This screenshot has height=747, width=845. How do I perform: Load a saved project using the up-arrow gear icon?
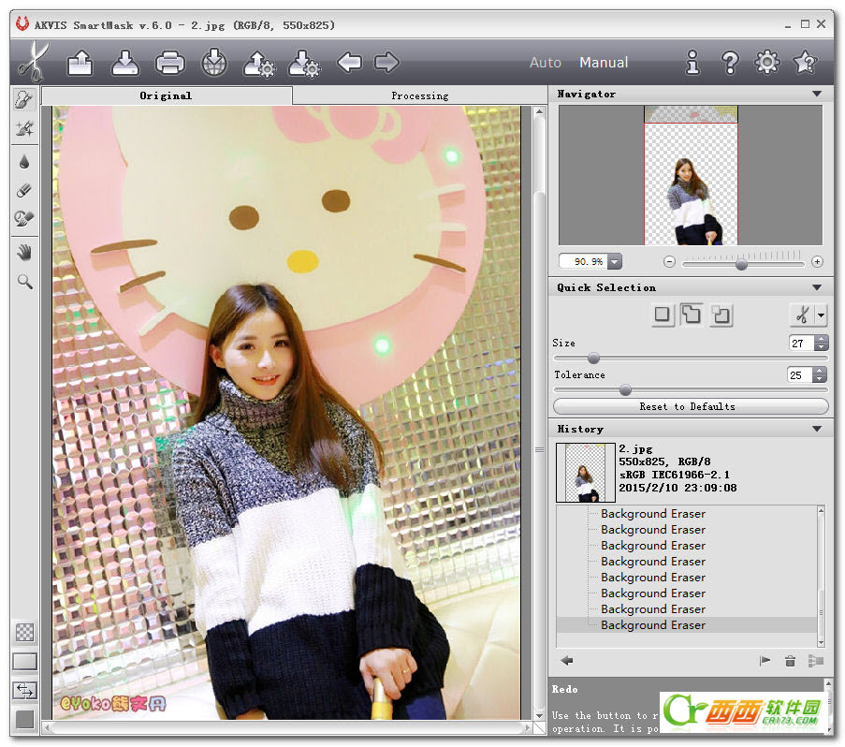[259, 64]
